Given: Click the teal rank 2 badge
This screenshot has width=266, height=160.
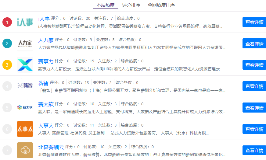Looking at the screenshot, I should [7, 43].
